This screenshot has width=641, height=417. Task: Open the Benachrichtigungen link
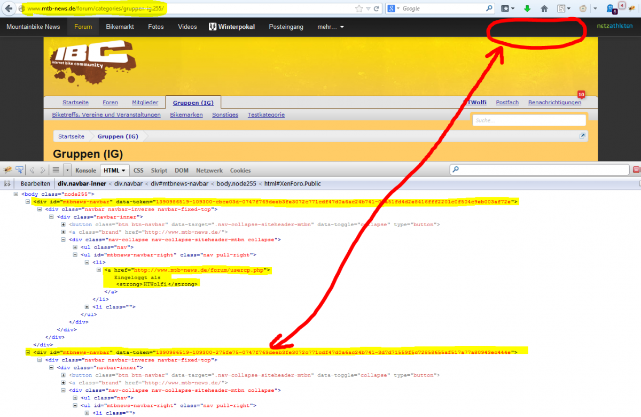tap(554, 103)
